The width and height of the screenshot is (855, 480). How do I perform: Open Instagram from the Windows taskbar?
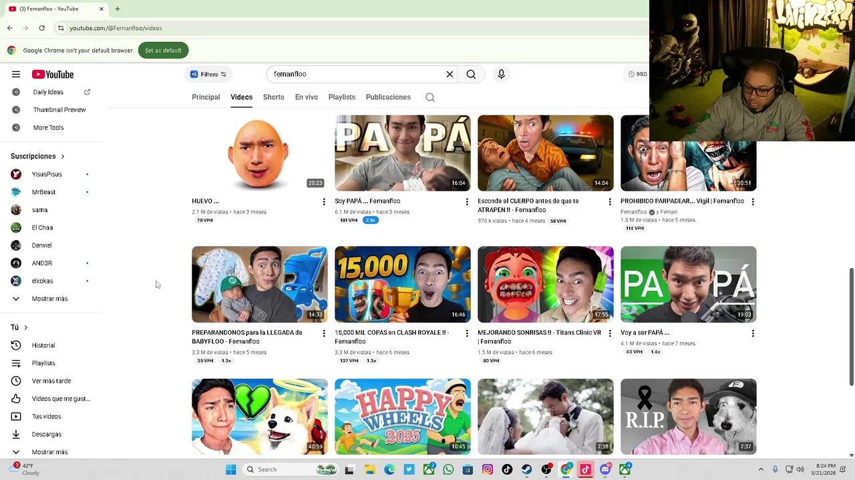click(488, 469)
